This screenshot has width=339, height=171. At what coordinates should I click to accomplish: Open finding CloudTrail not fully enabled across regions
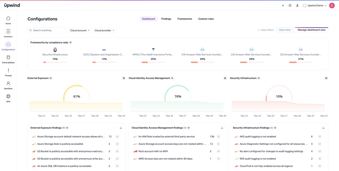[x=266, y=166]
